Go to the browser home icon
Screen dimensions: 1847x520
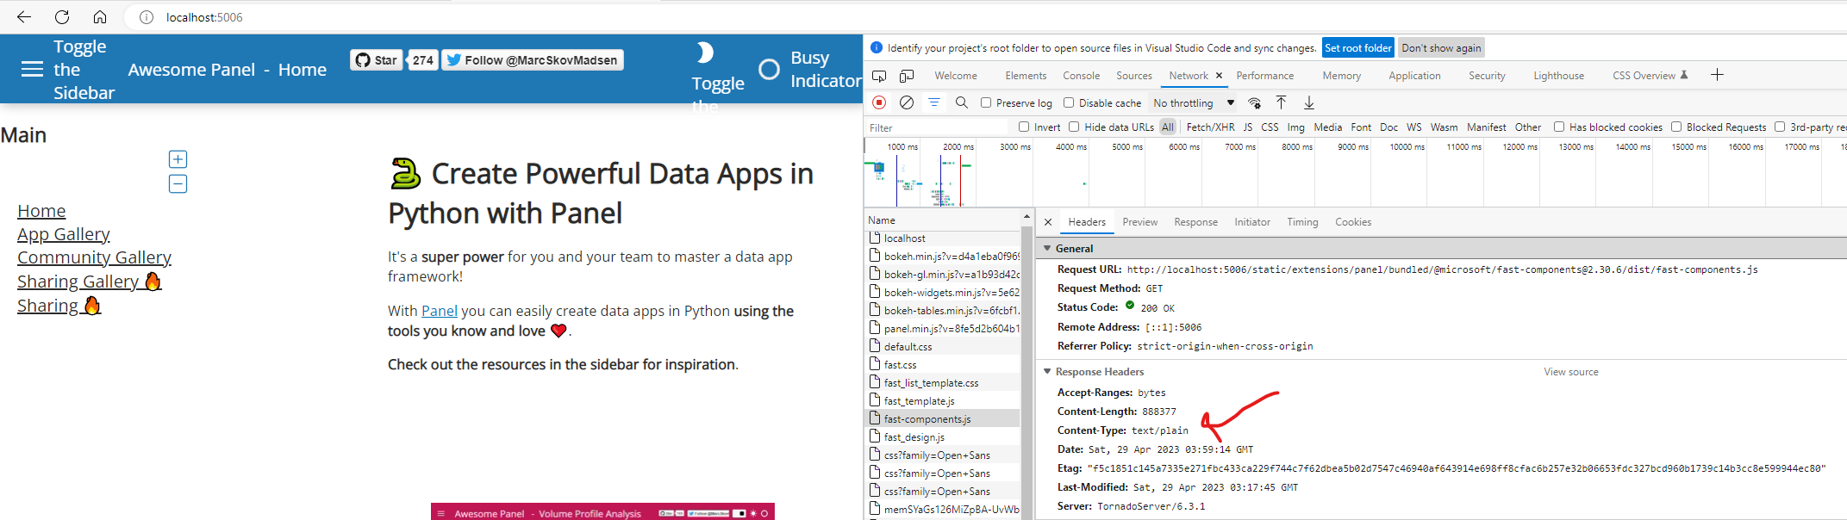[x=100, y=17]
